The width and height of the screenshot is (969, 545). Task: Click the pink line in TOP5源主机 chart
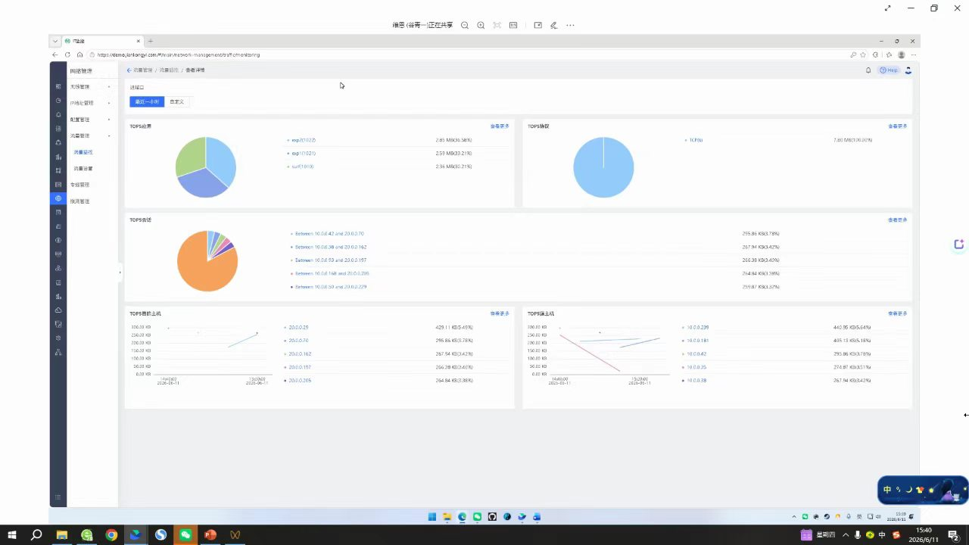pos(590,353)
